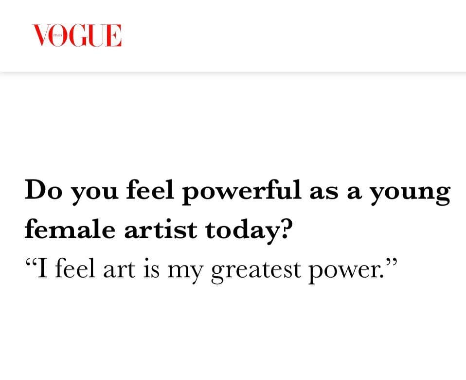Click the red letter U in logo
The height and width of the screenshot is (380, 466).
point(96,35)
